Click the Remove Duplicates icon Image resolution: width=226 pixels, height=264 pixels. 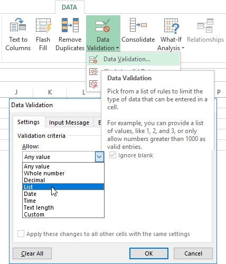coord(70,25)
